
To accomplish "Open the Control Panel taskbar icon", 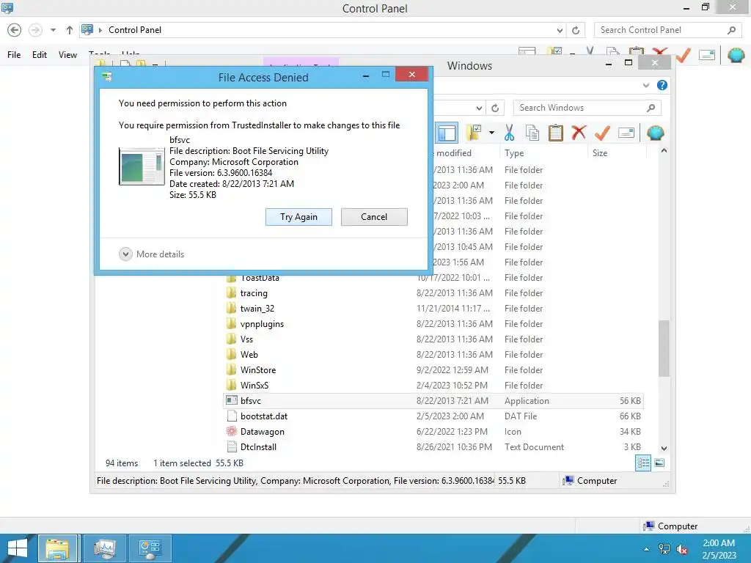I will (150, 548).
